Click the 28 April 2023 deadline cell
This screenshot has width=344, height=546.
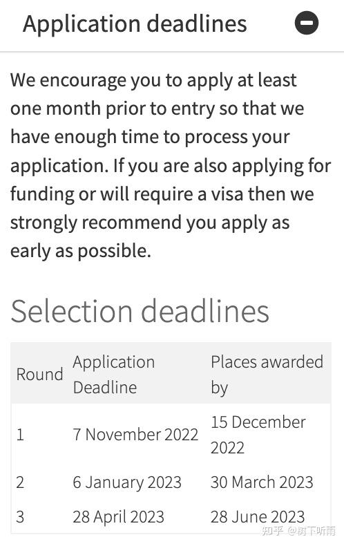point(118,516)
